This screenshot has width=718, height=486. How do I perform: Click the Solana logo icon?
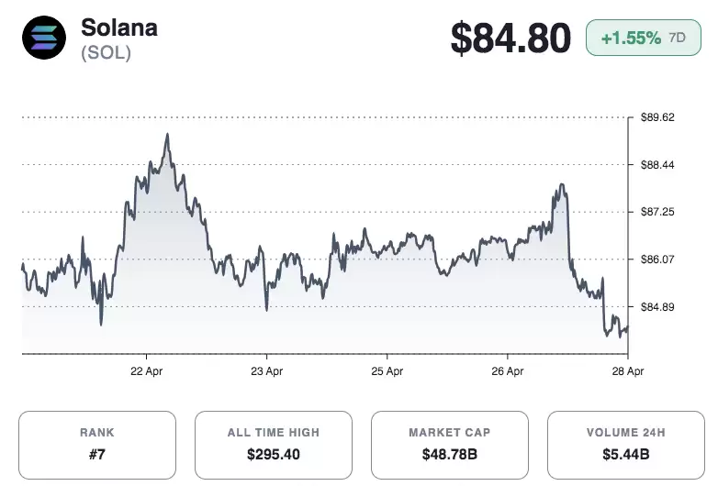coord(44,39)
